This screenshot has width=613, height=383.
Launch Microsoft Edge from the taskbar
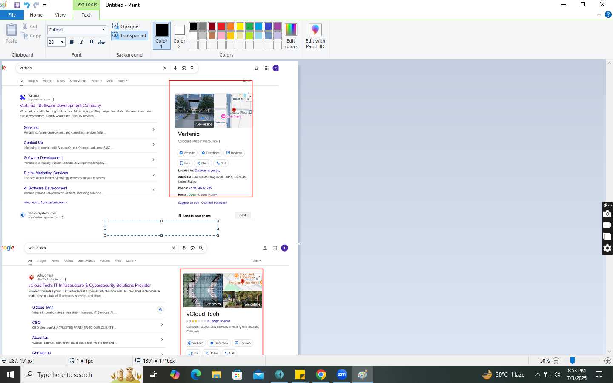(196, 374)
